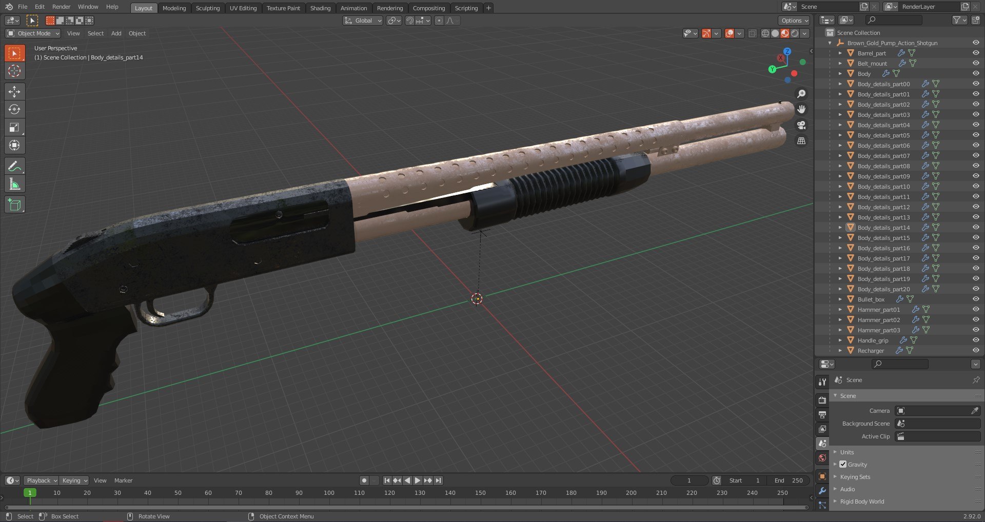The image size is (985, 522).
Task: Activate the Rotate tool
Action: (x=14, y=109)
